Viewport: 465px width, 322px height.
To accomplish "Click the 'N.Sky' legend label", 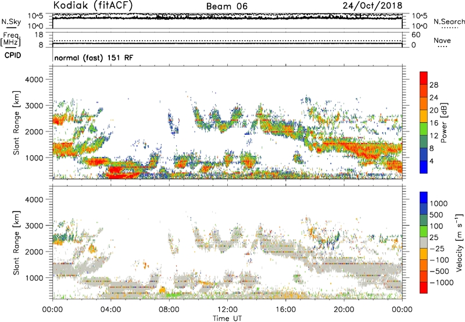I will pos(11,22).
